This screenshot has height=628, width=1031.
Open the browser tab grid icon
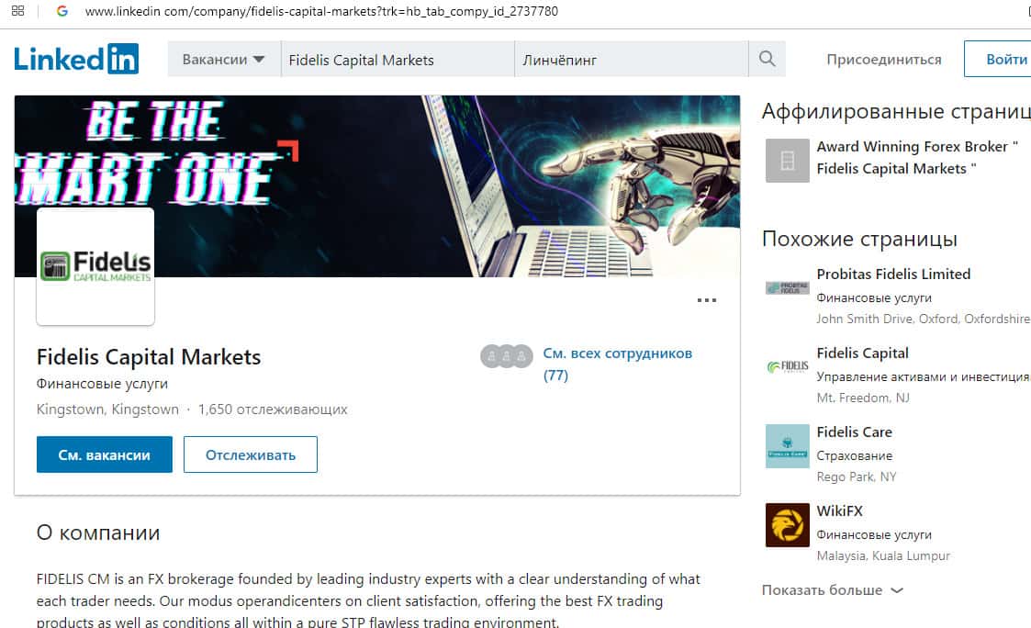tap(17, 10)
